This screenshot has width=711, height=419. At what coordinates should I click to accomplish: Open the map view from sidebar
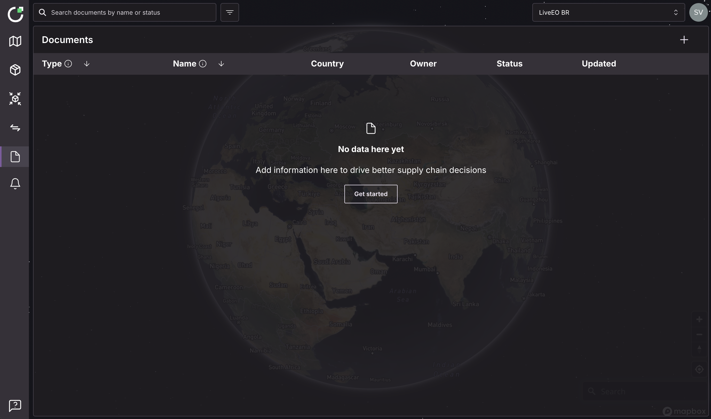point(15,41)
